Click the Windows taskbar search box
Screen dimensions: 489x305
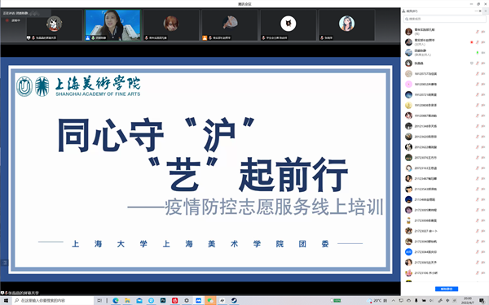click(x=53, y=300)
